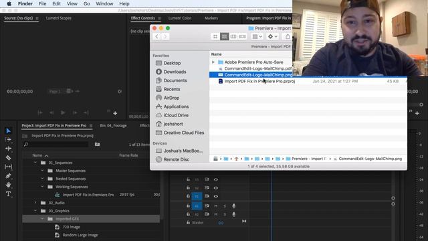Image resolution: width=428 pixels, height=241 pixels.
Task: Select the Ripple Edit tool
Action: (x=8, y=149)
